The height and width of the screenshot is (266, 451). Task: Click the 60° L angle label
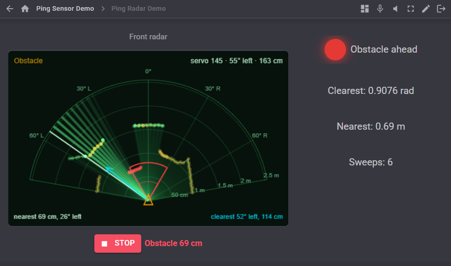click(37, 135)
